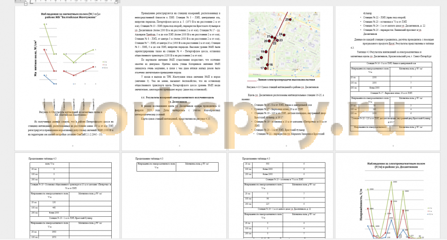Click station marker 19 on the map
447x240 pixels.
(266, 51)
